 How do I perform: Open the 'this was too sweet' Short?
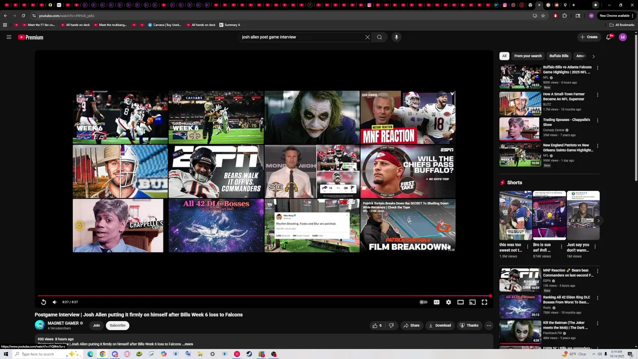click(515, 215)
